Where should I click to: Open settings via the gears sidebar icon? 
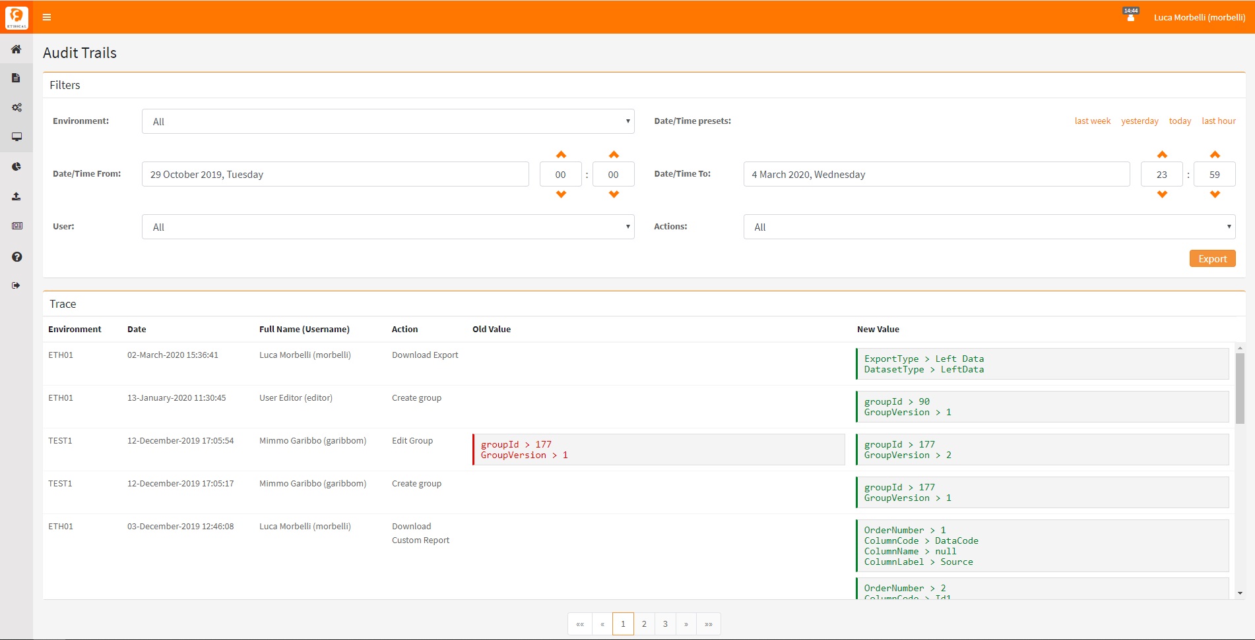pyautogui.click(x=16, y=107)
